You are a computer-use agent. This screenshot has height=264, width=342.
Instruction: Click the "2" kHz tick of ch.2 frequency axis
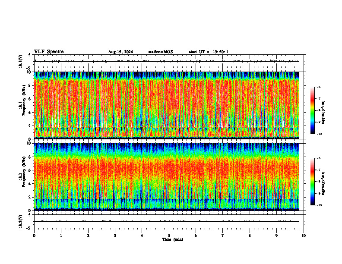pos(29,197)
